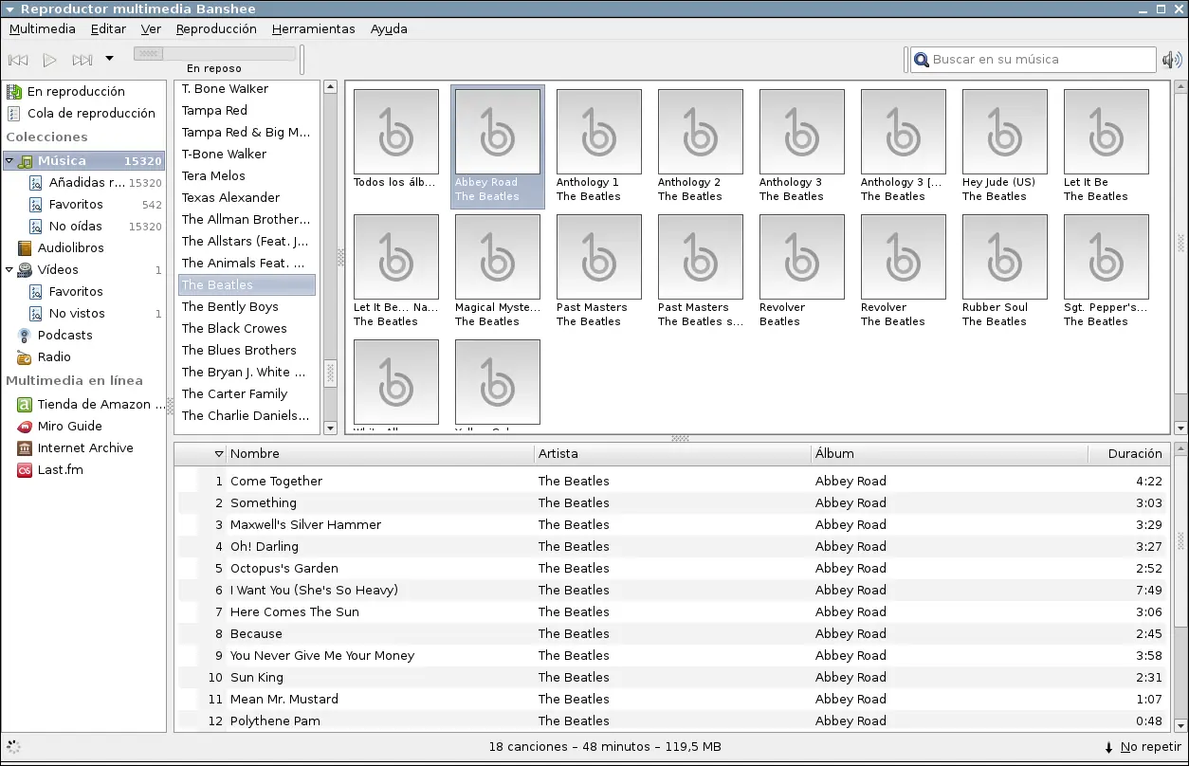Select the Anthology 2 album cover

click(701, 132)
